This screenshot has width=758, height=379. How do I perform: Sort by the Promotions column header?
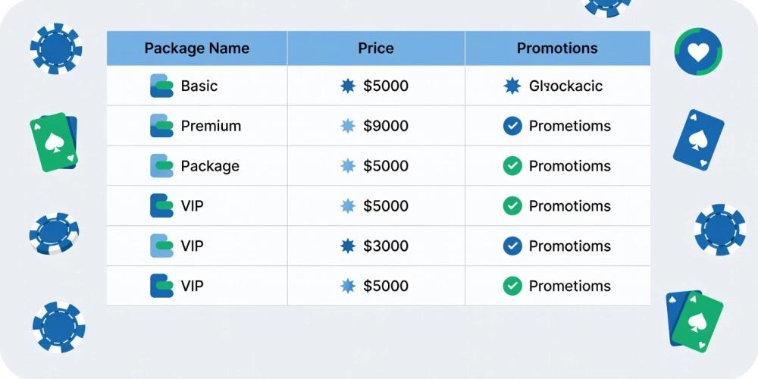coord(557,49)
